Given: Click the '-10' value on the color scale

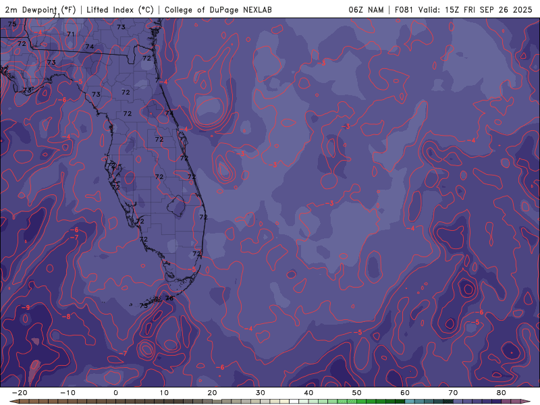Looking at the screenshot, I should click(x=67, y=393).
